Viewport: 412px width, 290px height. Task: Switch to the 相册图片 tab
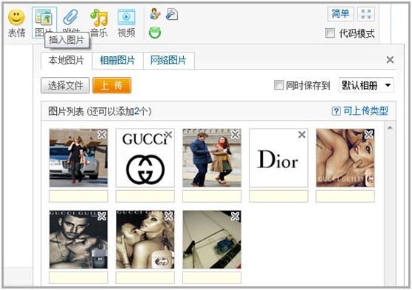click(117, 61)
